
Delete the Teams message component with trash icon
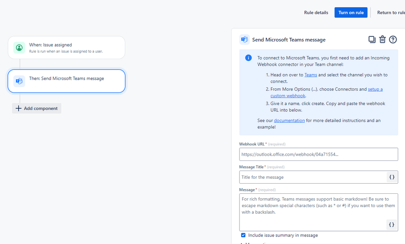click(382, 39)
